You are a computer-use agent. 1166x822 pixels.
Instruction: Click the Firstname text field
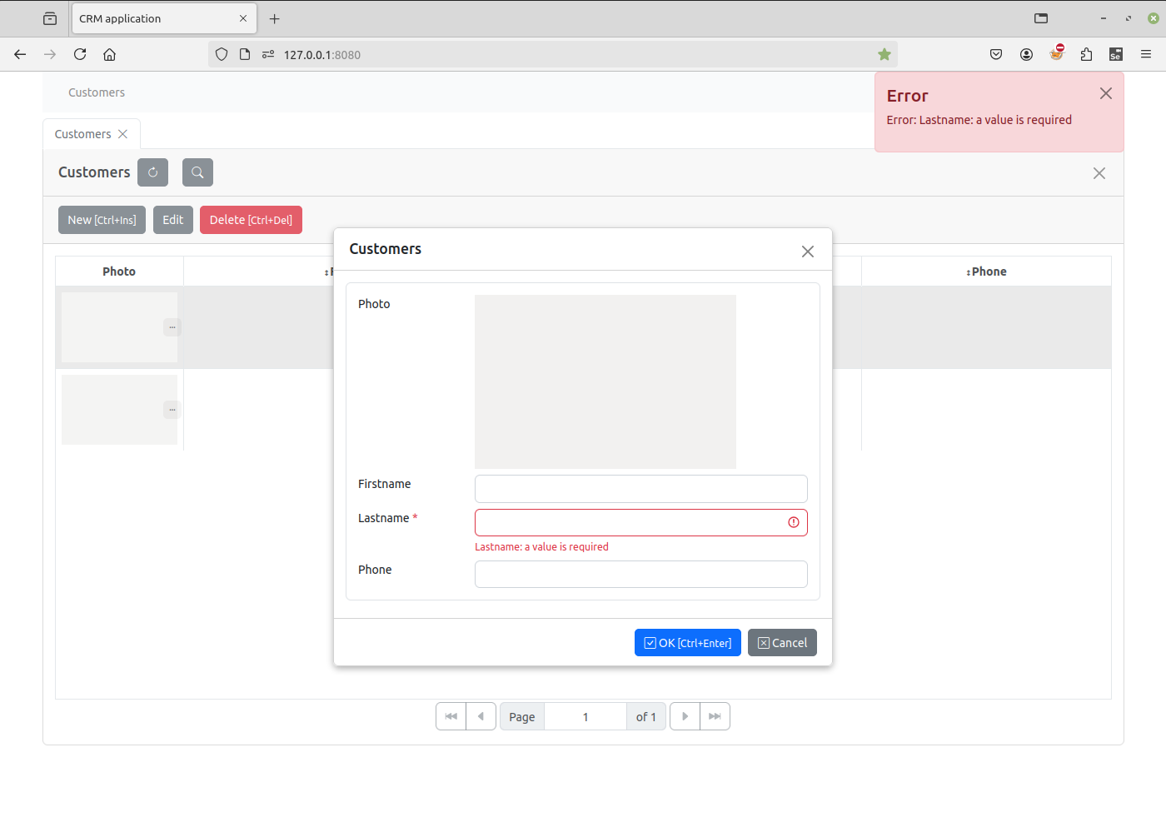click(x=640, y=489)
